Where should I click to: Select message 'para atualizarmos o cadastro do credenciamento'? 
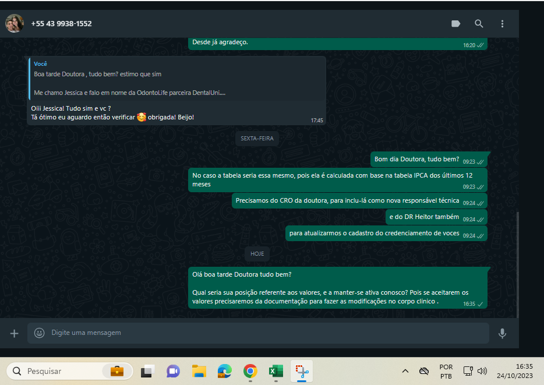point(386,234)
